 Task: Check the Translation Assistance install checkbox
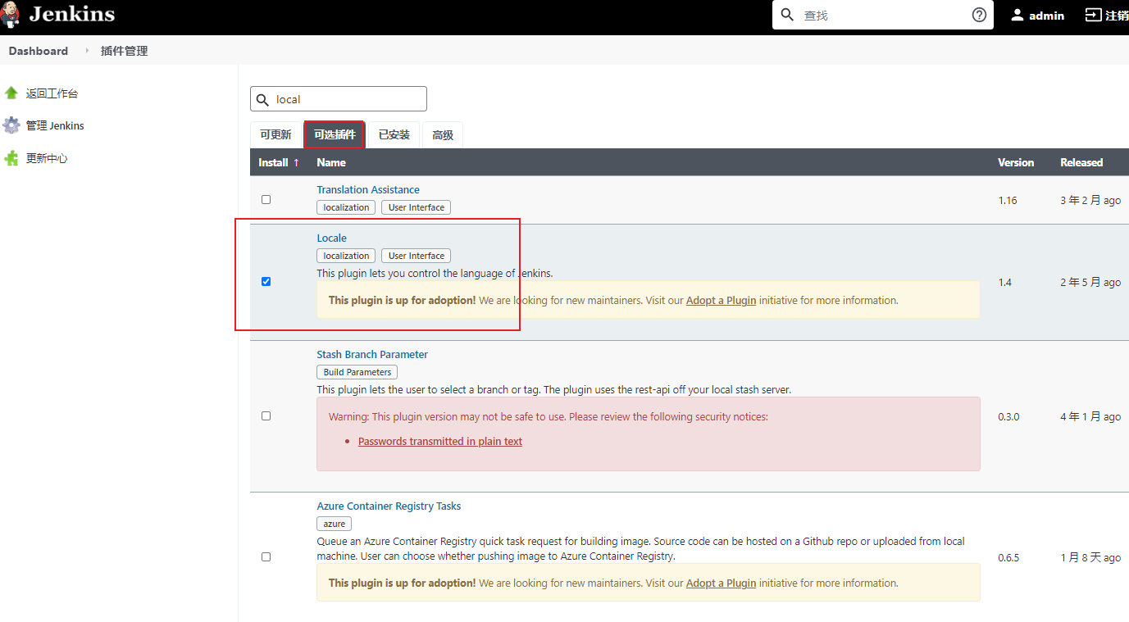pos(266,199)
